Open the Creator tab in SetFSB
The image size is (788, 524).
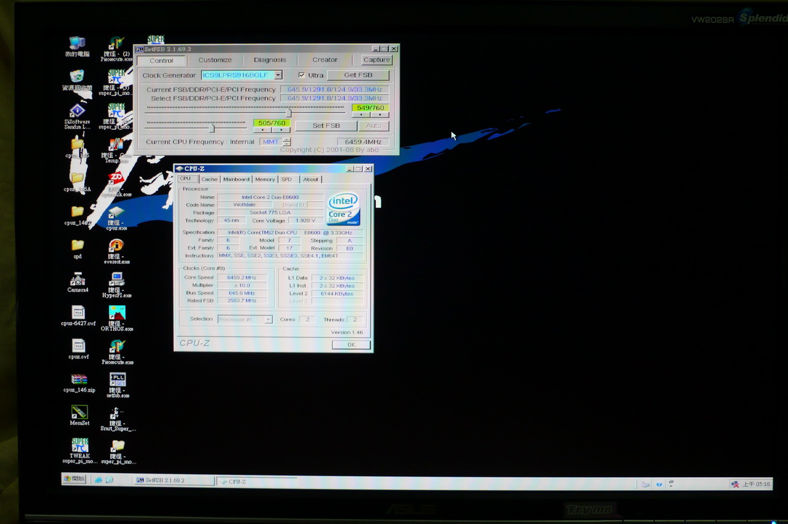pyautogui.click(x=324, y=60)
